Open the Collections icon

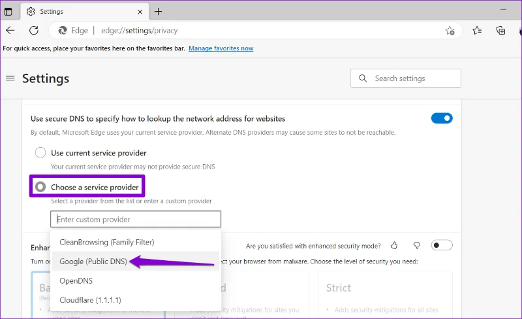(500, 31)
